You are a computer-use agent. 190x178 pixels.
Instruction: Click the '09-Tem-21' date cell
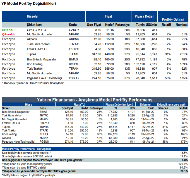pyautogui.click(x=148, y=134)
